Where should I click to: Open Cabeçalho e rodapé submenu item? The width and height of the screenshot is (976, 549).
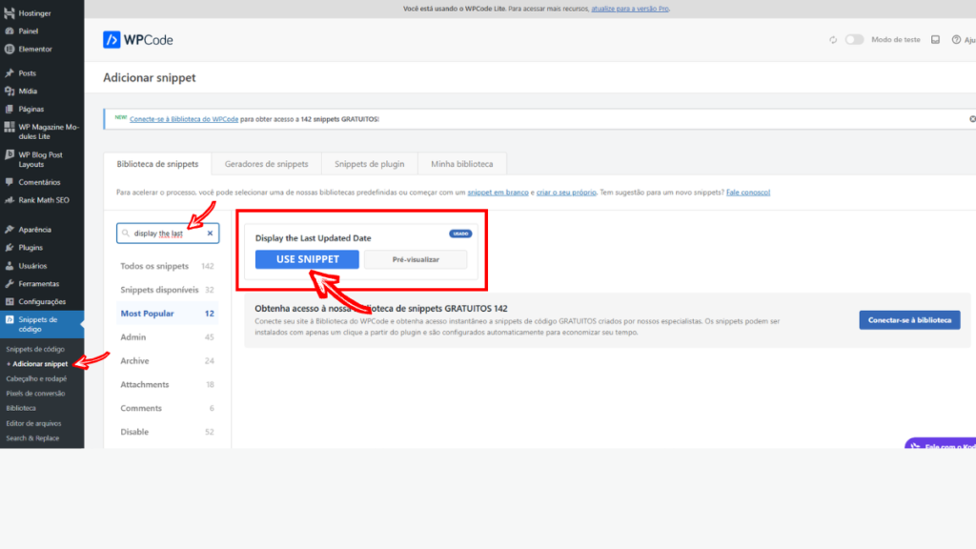(x=36, y=378)
